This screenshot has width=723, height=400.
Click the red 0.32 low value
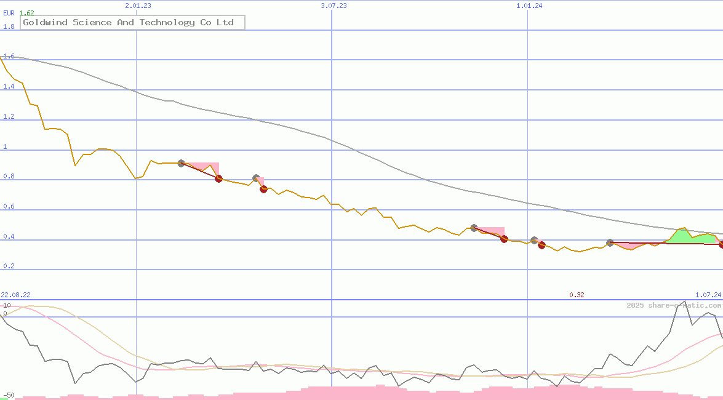click(x=577, y=295)
